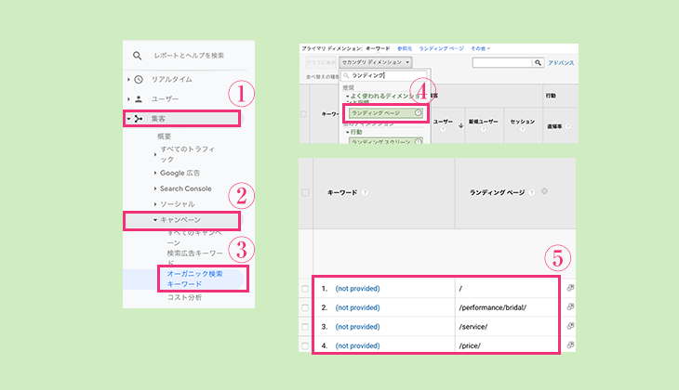Expand the ソーシャル arrow
The width and height of the screenshot is (679, 390).
[155, 204]
